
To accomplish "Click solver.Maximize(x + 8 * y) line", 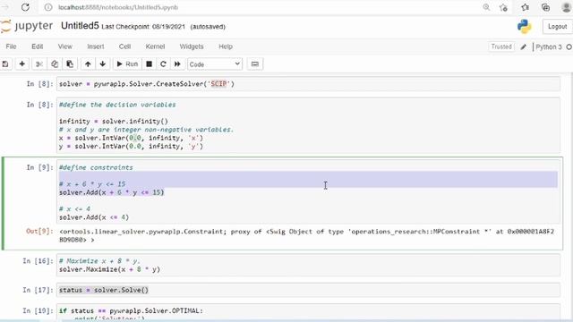I will [x=109, y=269].
